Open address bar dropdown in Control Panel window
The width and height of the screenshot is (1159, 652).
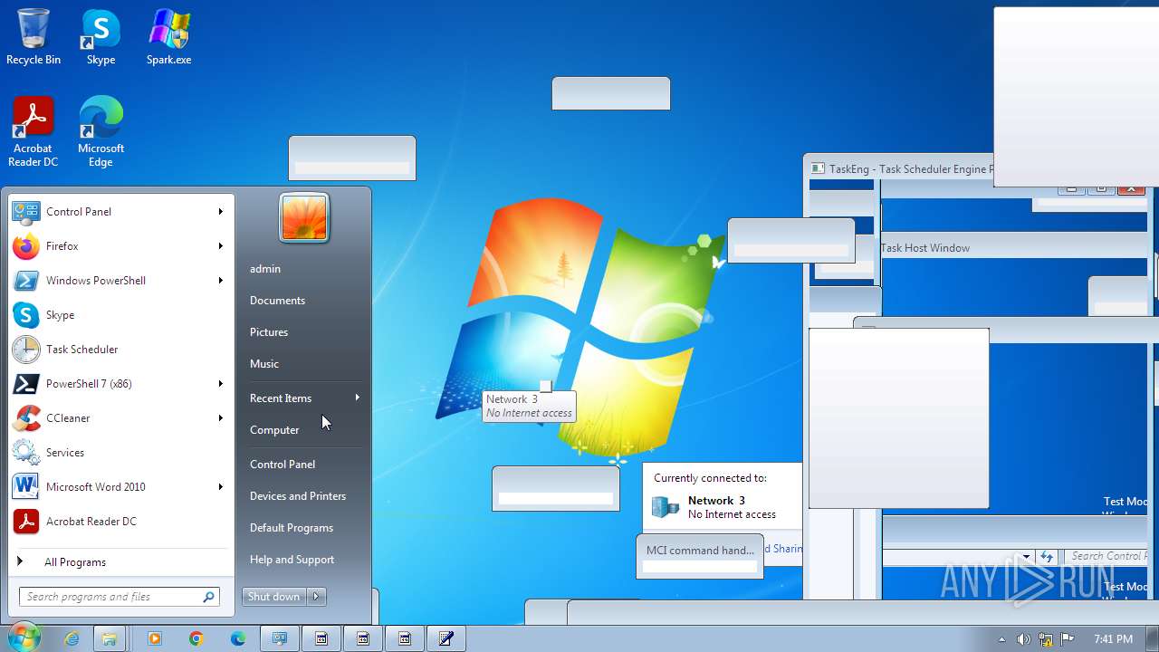1026,557
